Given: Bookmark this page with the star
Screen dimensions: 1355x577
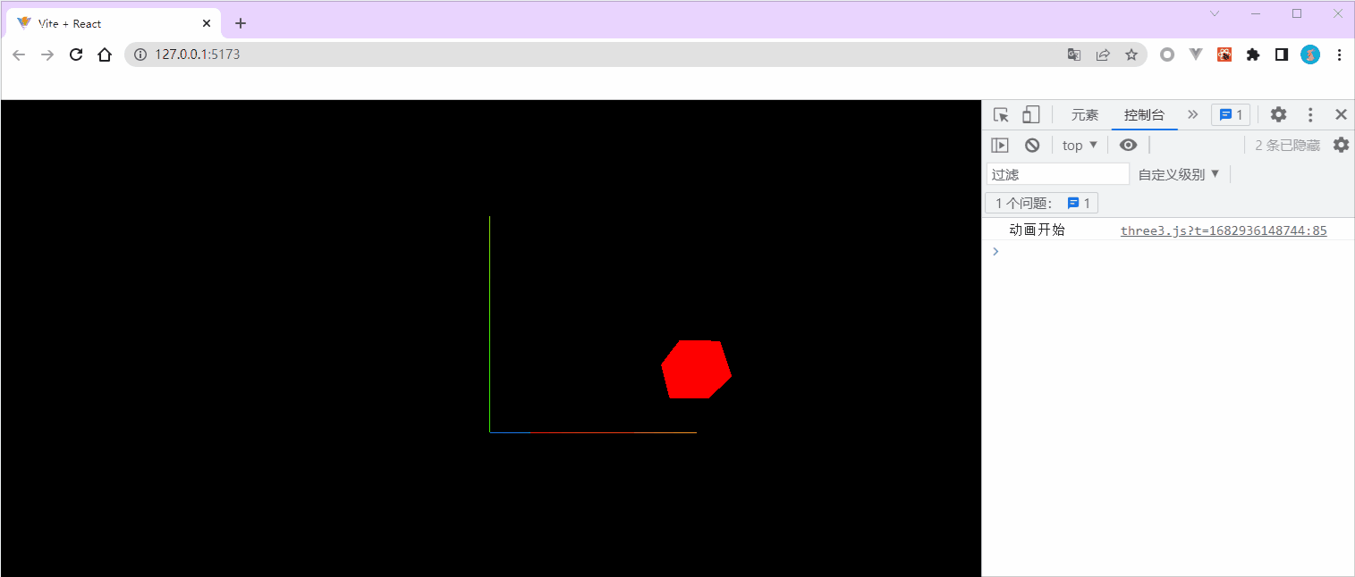Looking at the screenshot, I should tap(1131, 54).
